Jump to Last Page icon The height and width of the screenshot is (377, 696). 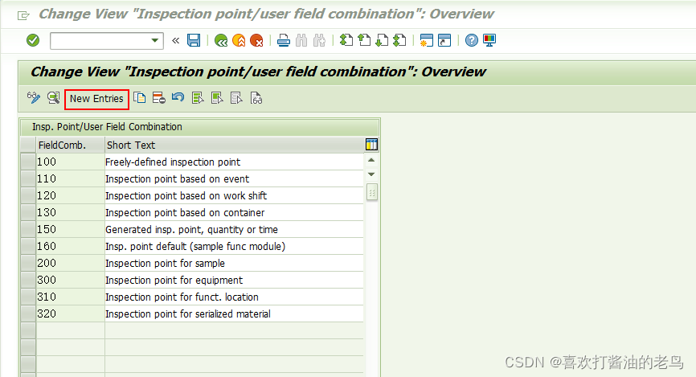click(399, 40)
